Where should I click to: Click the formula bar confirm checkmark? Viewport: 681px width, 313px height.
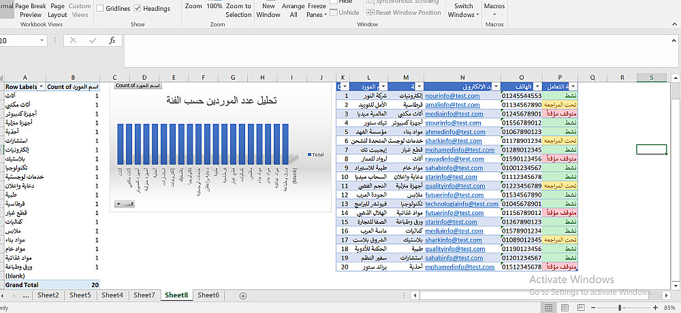tap(93, 40)
